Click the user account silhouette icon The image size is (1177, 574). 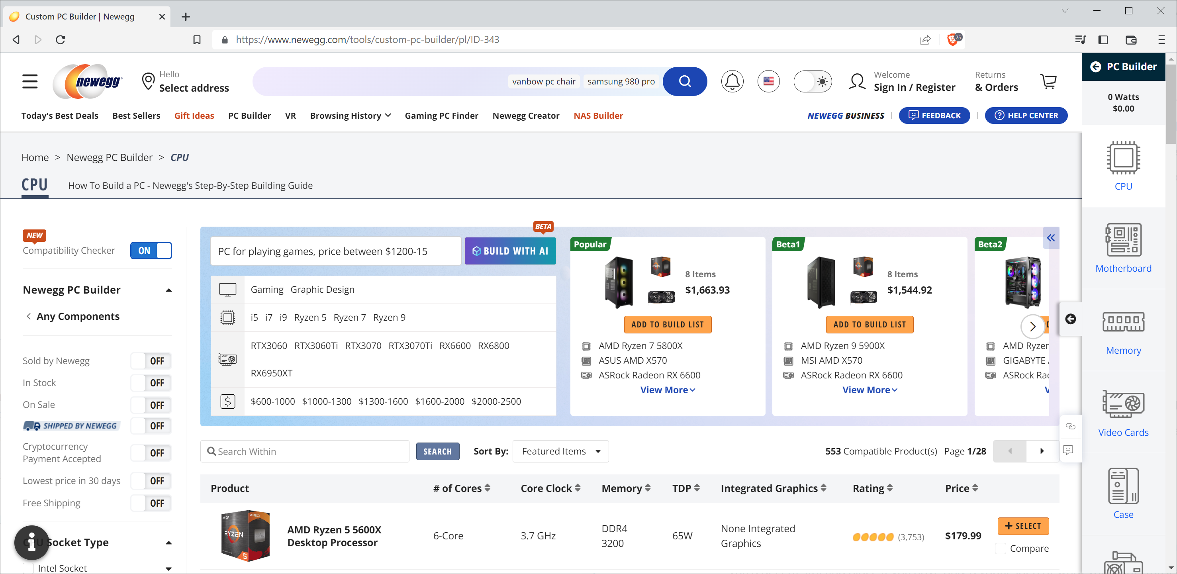(x=857, y=81)
